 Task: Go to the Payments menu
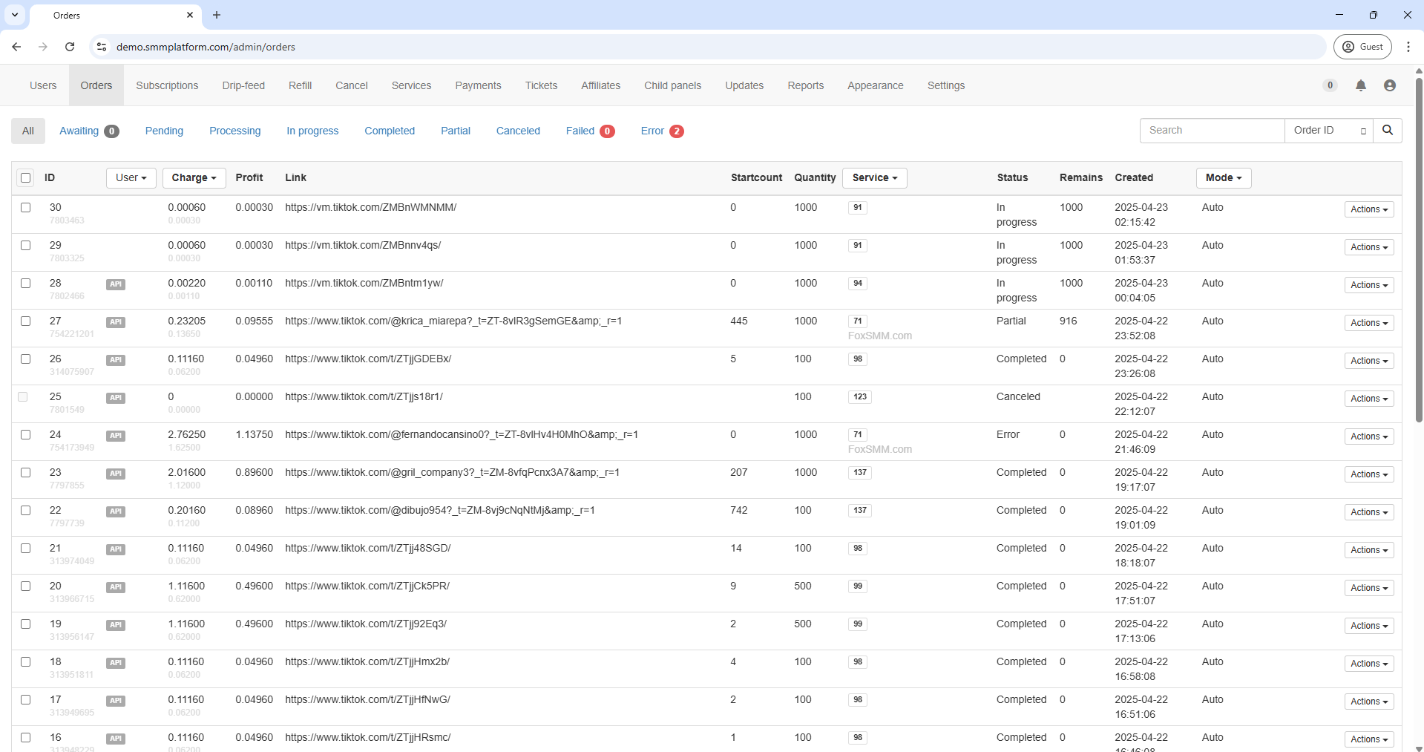[478, 85]
